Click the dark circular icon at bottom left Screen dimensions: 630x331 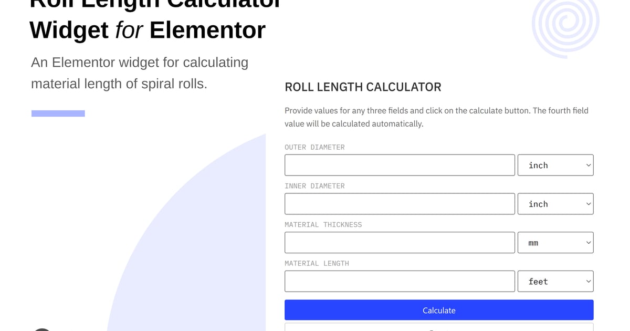(42, 329)
